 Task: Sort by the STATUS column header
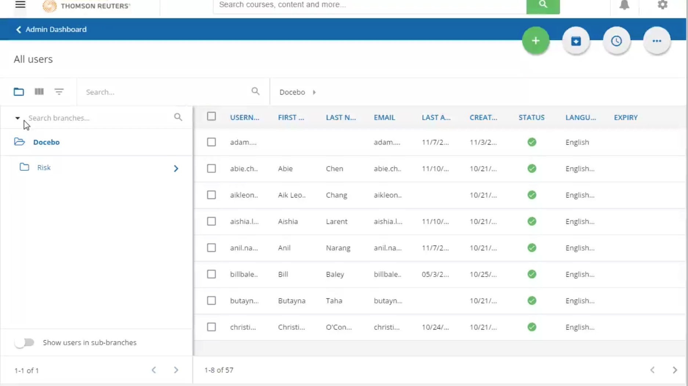pos(531,117)
